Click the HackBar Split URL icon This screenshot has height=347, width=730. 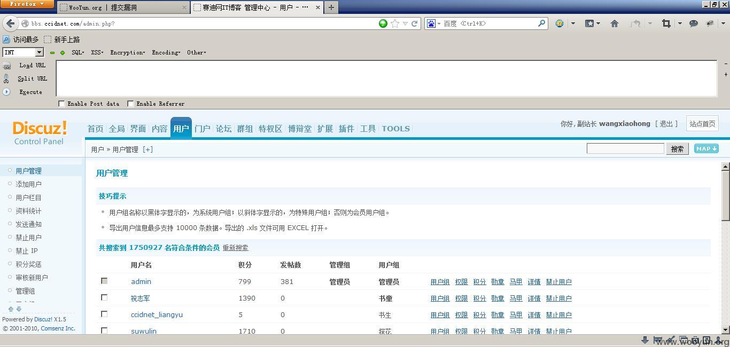(x=6, y=78)
